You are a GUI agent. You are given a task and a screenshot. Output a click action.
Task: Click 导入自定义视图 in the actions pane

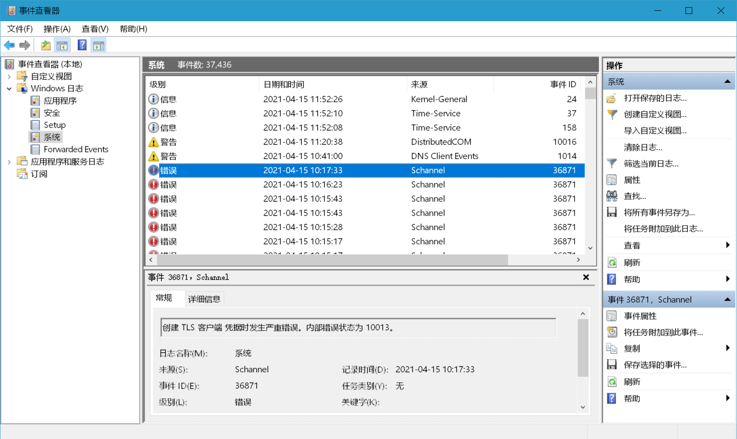coord(654,130)
